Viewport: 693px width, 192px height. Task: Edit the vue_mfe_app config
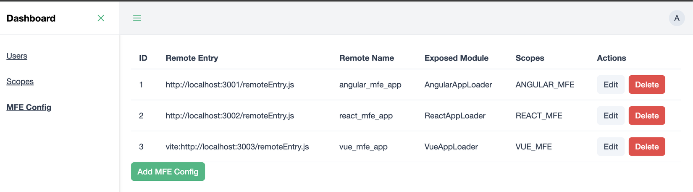[610, 146]
